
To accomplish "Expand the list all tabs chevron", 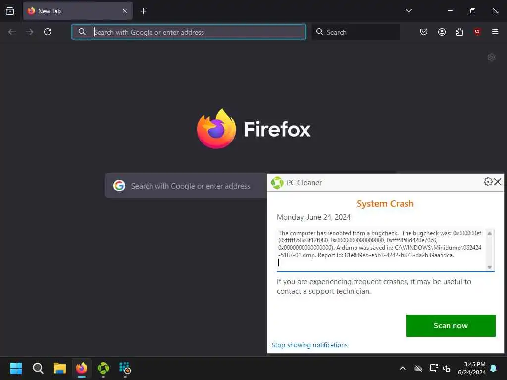I will (x=408, y=11).
